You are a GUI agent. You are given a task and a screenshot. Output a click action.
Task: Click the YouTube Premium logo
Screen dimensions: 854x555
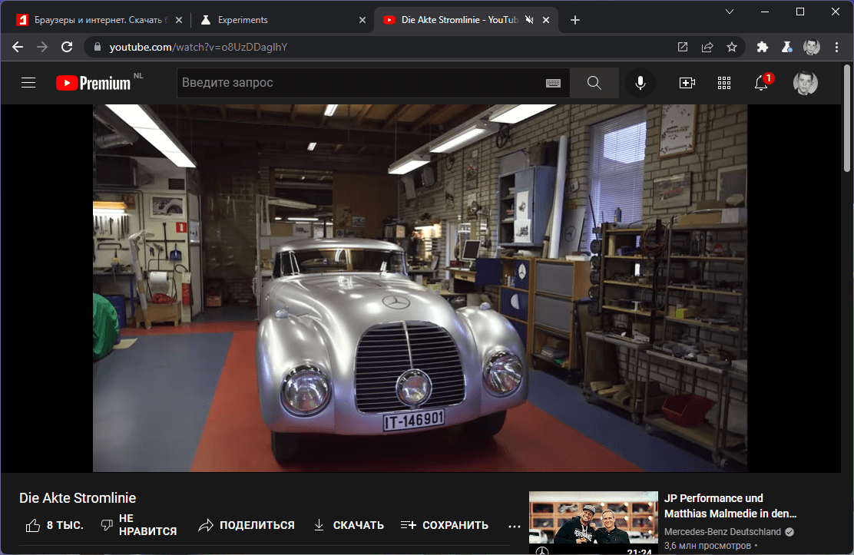tap(94, 83)
